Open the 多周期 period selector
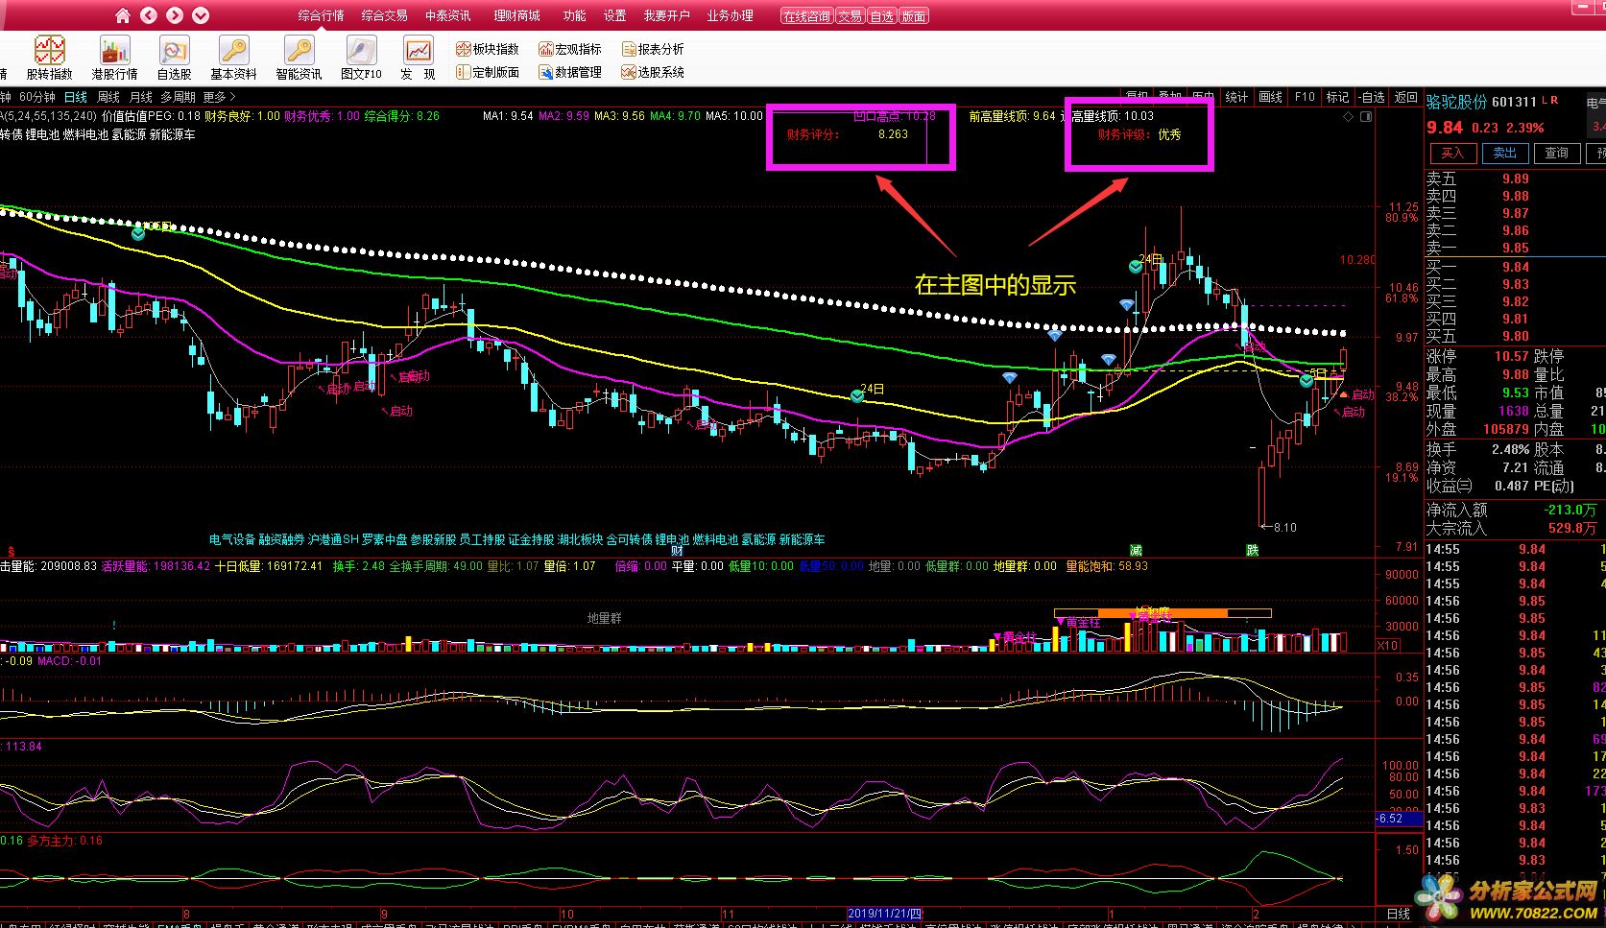The height and width of the screenshot is (928, 1606). (x=178, y=97)
